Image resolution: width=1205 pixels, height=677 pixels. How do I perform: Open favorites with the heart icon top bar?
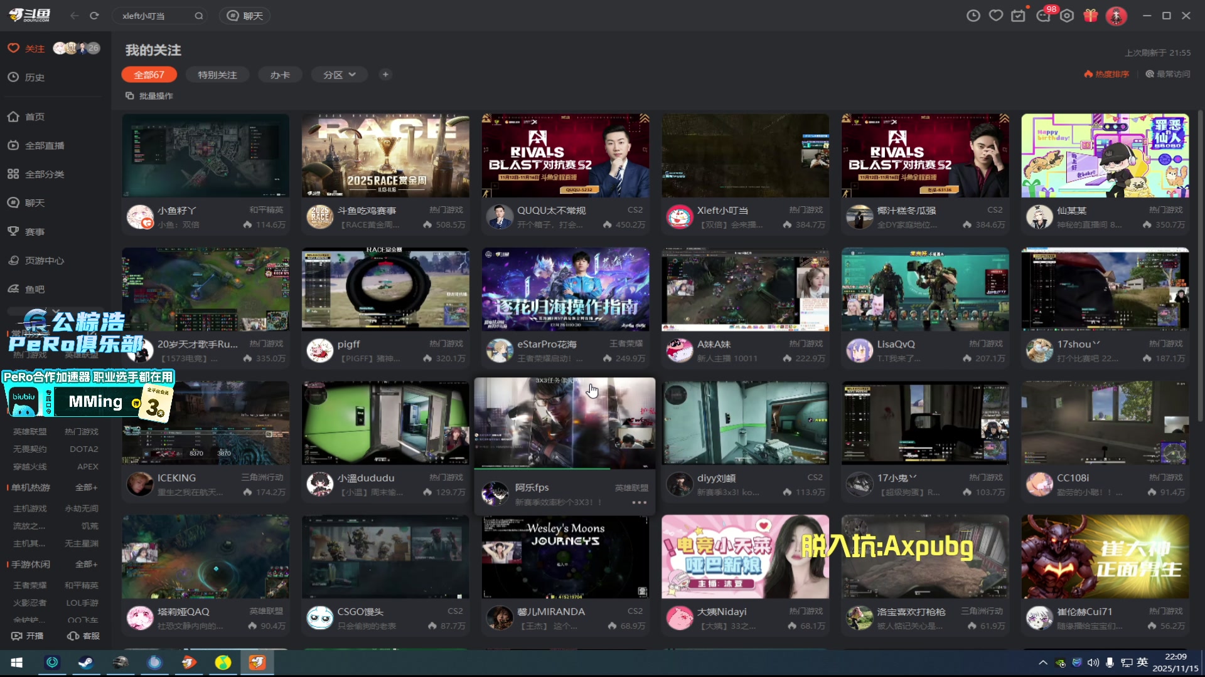tap(996, 16)
